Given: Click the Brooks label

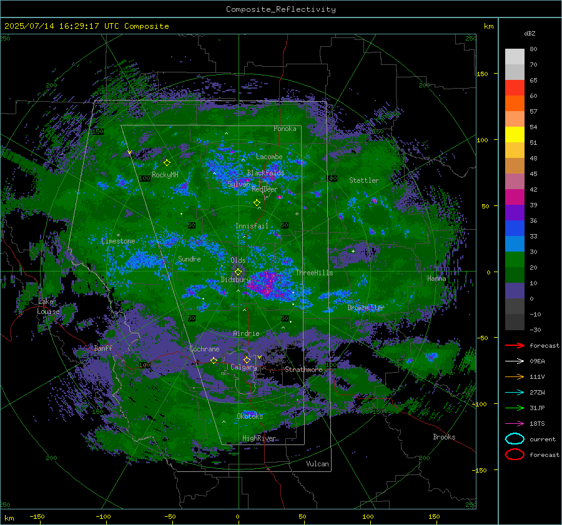Looking at the screenshot, I should click(444, 437).
